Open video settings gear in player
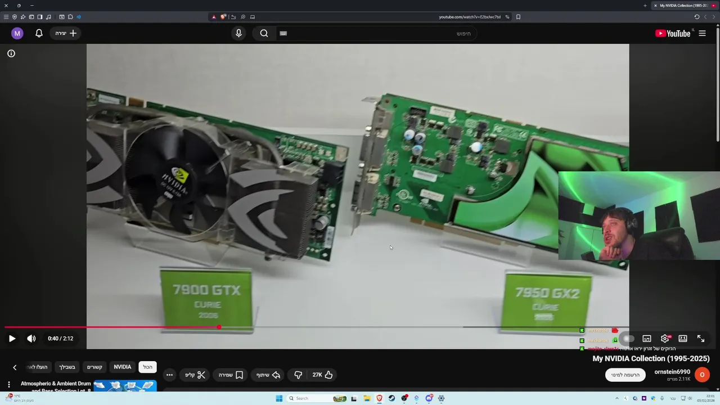720x405 pixels. coord(665,339)
